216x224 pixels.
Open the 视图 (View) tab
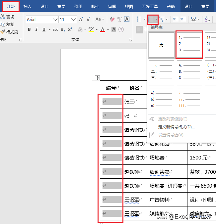129,6
